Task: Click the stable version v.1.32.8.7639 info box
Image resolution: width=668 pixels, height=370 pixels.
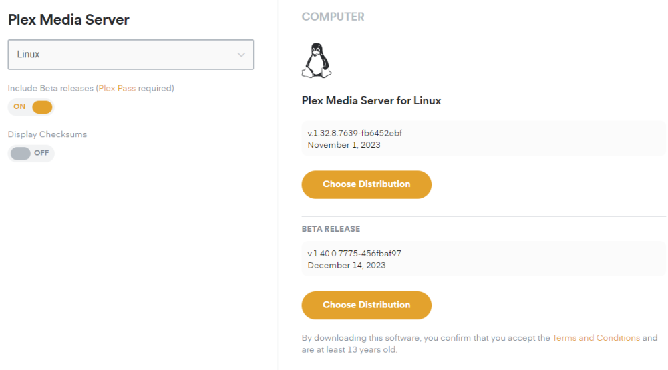Action: [484, 138]
